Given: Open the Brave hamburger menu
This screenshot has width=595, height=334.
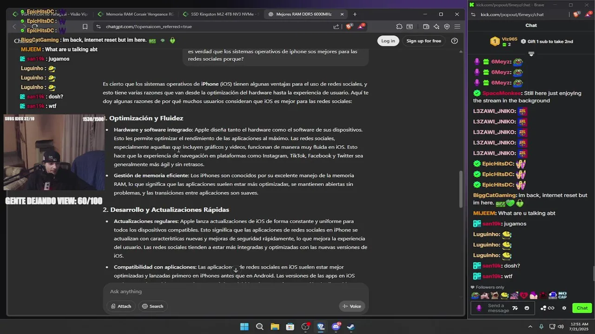Looking at the screenshot, I should click(x=457, y=26).
